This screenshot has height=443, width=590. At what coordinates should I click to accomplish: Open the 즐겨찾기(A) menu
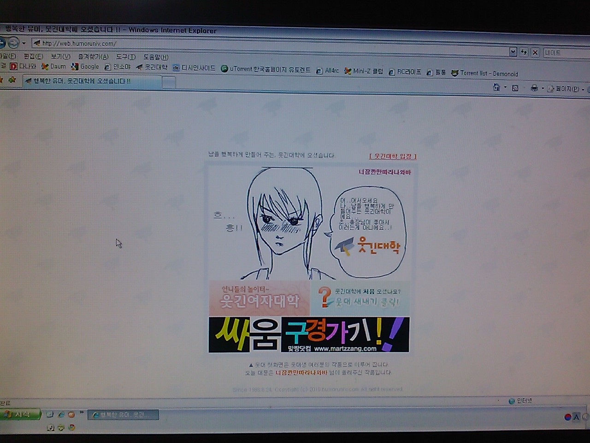(93, 57)
